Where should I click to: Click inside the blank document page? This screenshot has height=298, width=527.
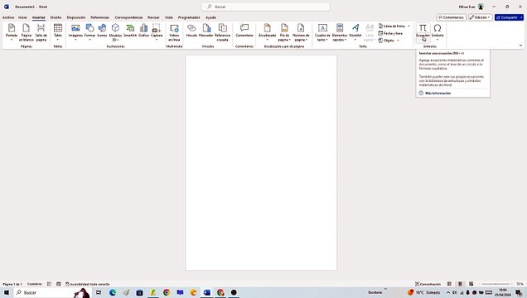pos(261,163)
